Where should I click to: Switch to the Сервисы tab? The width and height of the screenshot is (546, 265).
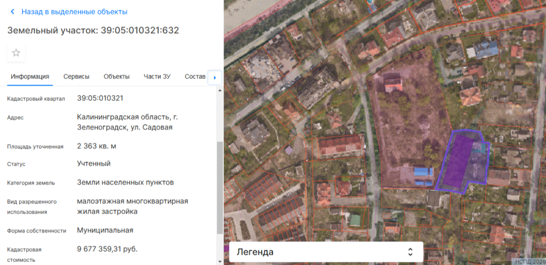click(76, 77)
